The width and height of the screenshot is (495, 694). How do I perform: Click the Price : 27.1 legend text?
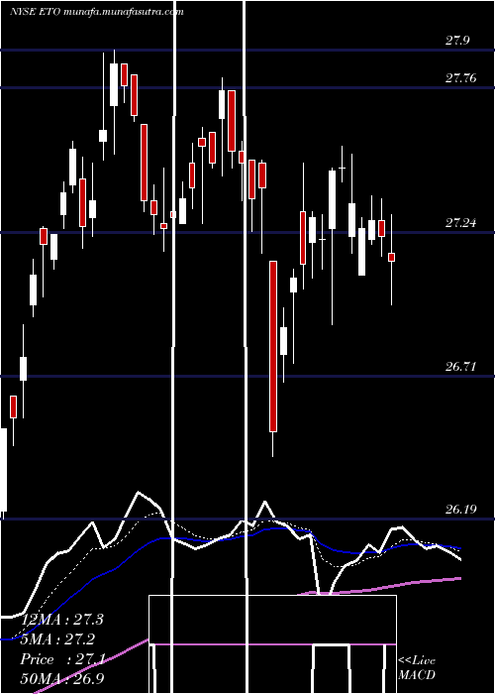[62, 659]
